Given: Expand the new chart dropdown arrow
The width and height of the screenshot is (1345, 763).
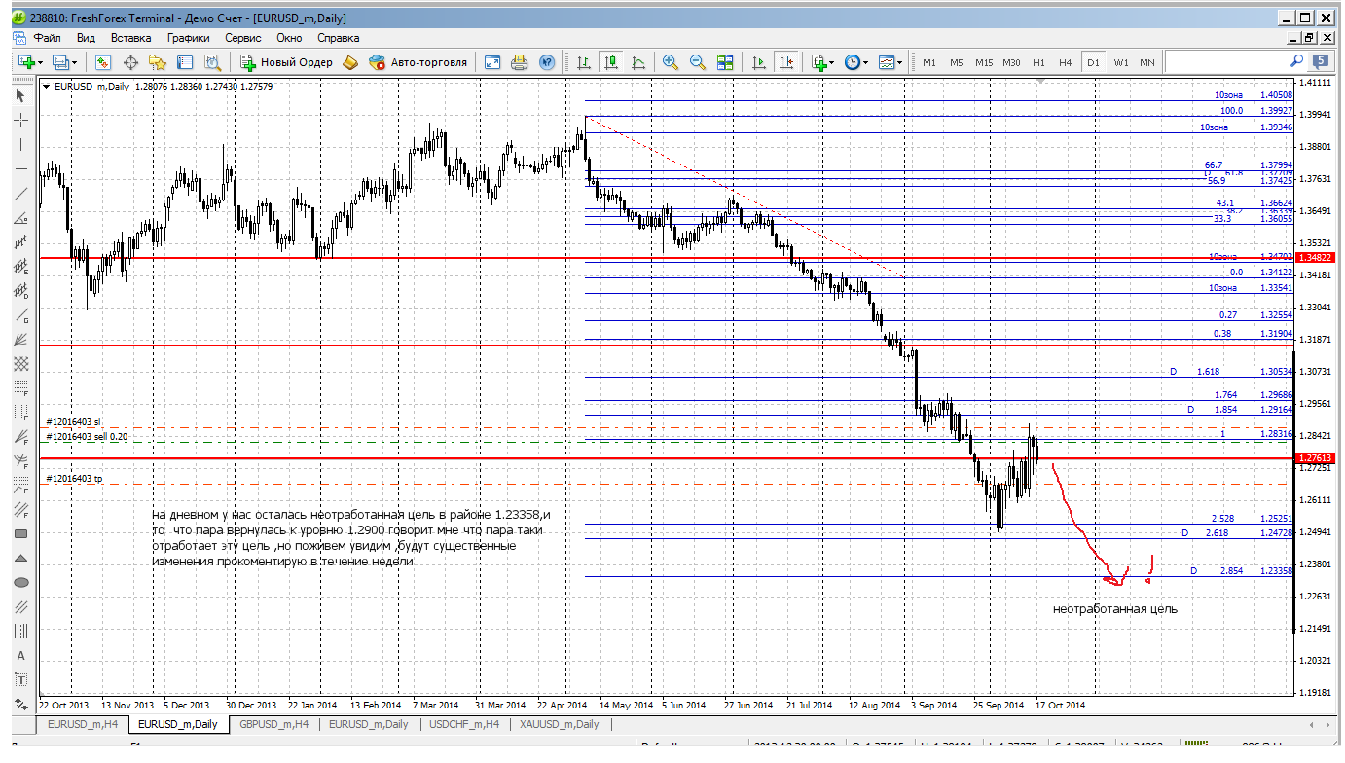Looking at the screenshot, I should pyautogui.click(x=40, y=62).
